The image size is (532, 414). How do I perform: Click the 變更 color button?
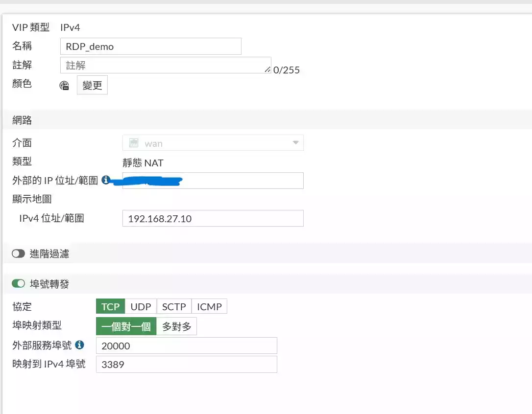click(x=92, y=85)
